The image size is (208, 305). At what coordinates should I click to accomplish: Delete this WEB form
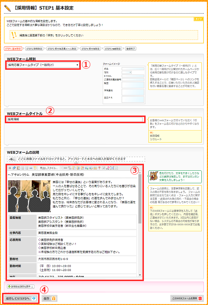(x=187, y=298)
